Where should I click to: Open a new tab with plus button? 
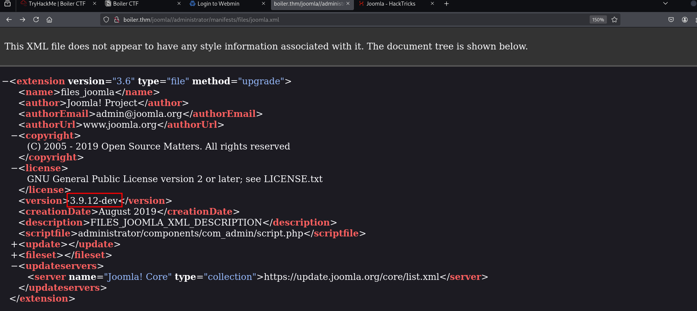click(x=446, y=4)
